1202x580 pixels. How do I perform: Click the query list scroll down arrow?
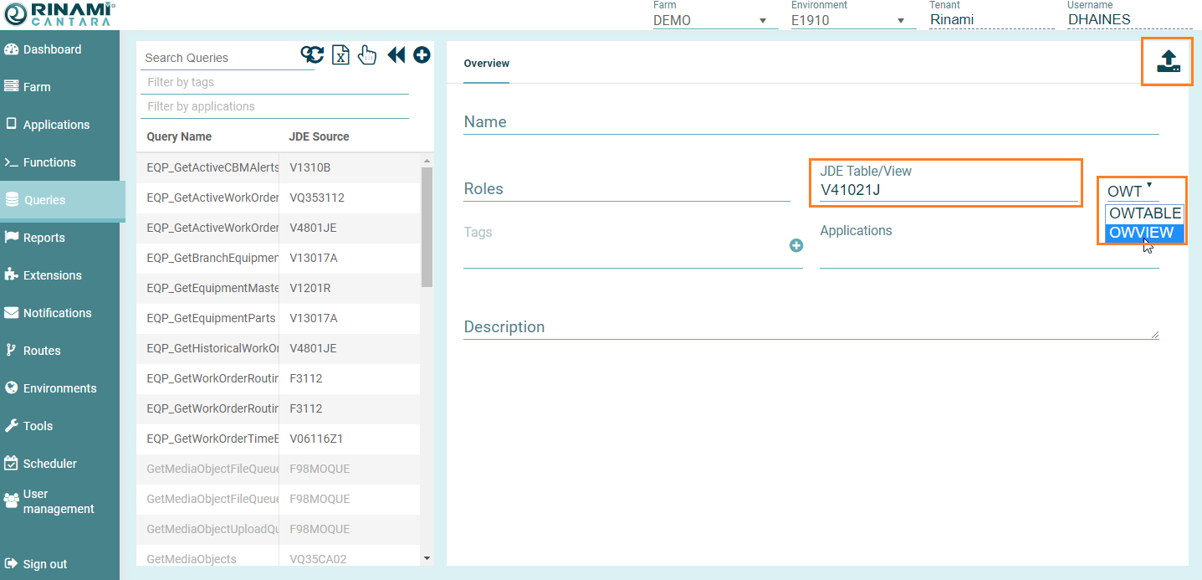[427, 557]
